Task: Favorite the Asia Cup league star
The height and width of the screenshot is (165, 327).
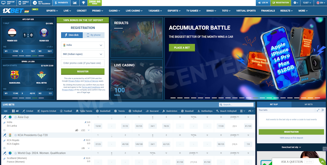Action: coord(15,117)
